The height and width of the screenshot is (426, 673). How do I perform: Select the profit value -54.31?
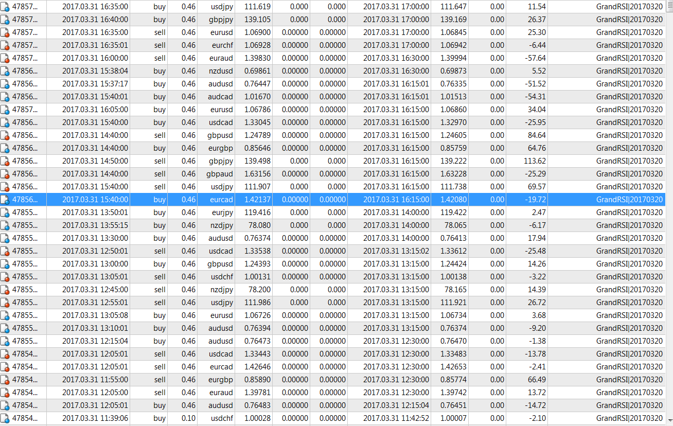(x=536, y=97)
